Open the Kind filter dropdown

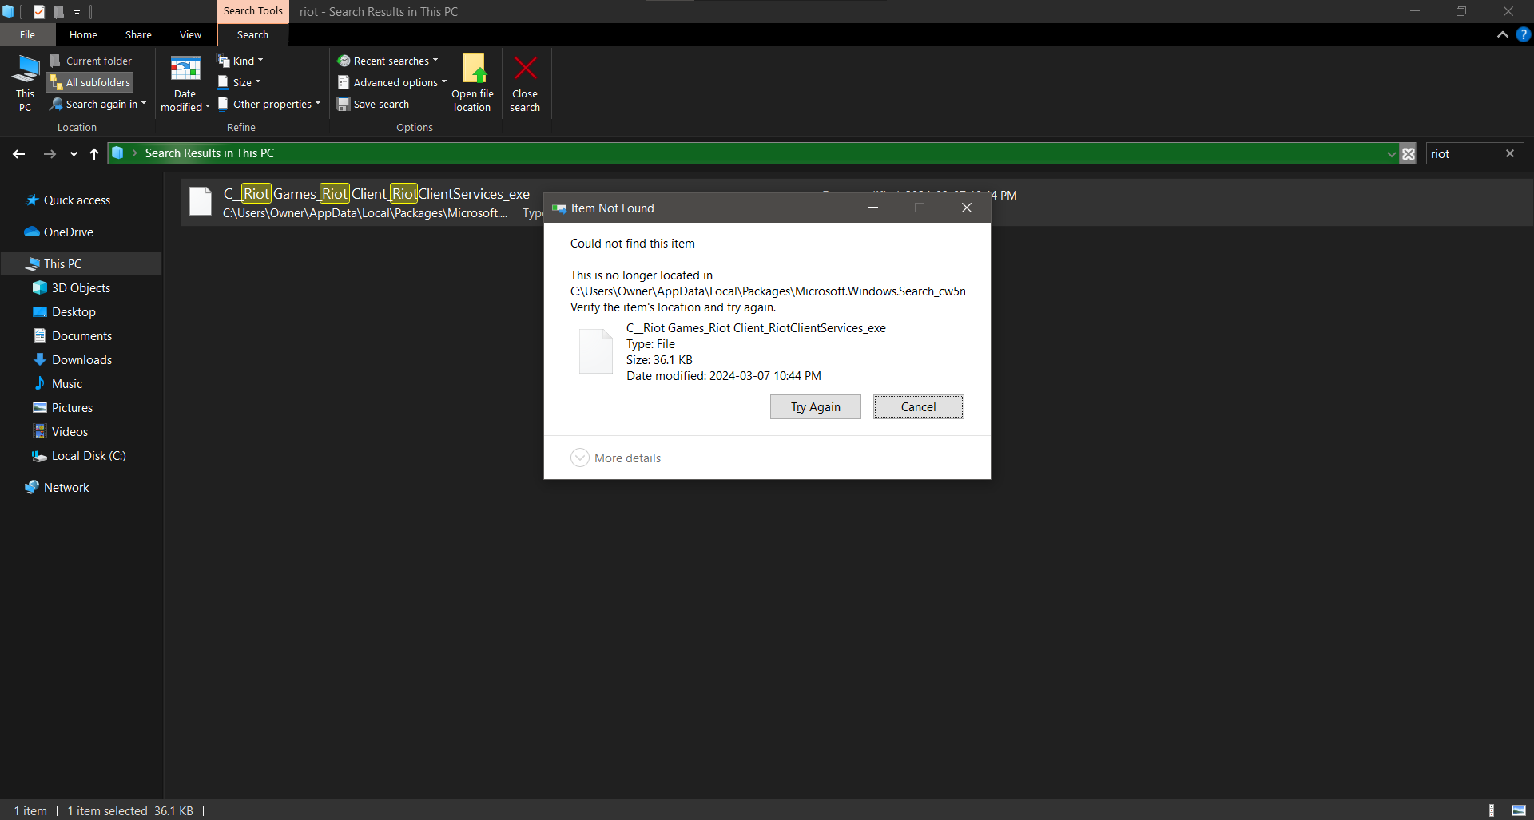tap(240, 61)
